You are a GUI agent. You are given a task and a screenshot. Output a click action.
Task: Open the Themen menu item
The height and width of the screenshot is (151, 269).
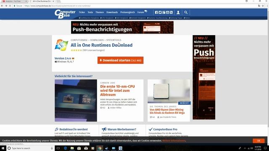[x=100, y=12]
